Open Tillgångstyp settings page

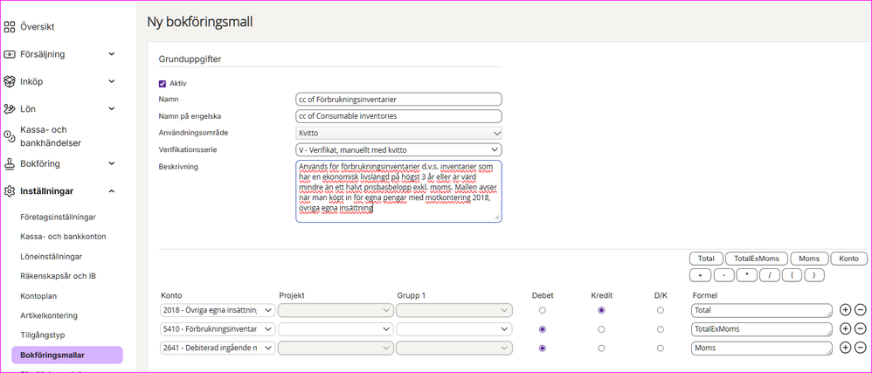[x=43, y=335]
